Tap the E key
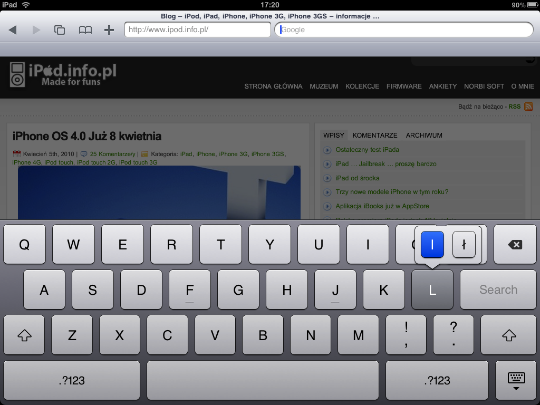 point(122,245)
